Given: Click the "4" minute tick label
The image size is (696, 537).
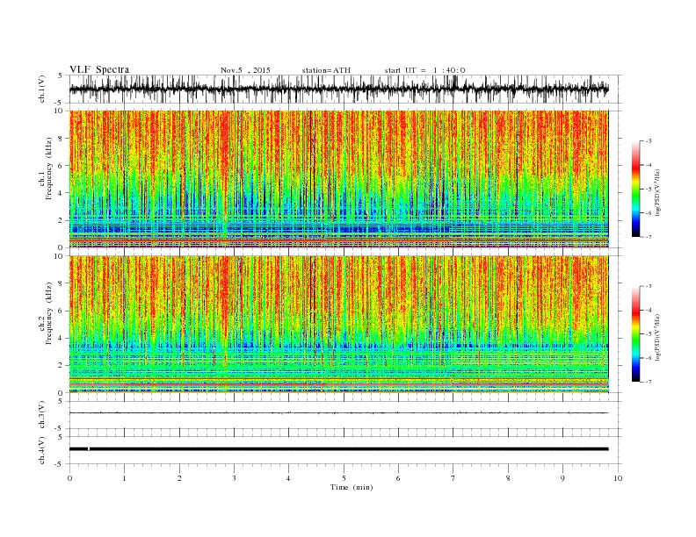Looking at the screenshot, I should tap(289, 478).
